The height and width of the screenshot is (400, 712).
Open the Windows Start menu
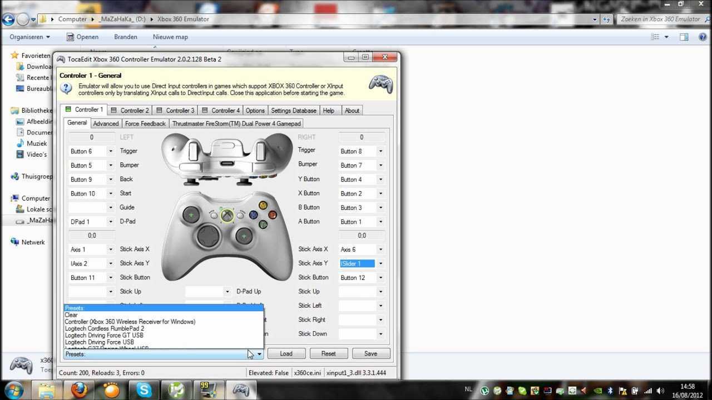click(x=13, y=389)
